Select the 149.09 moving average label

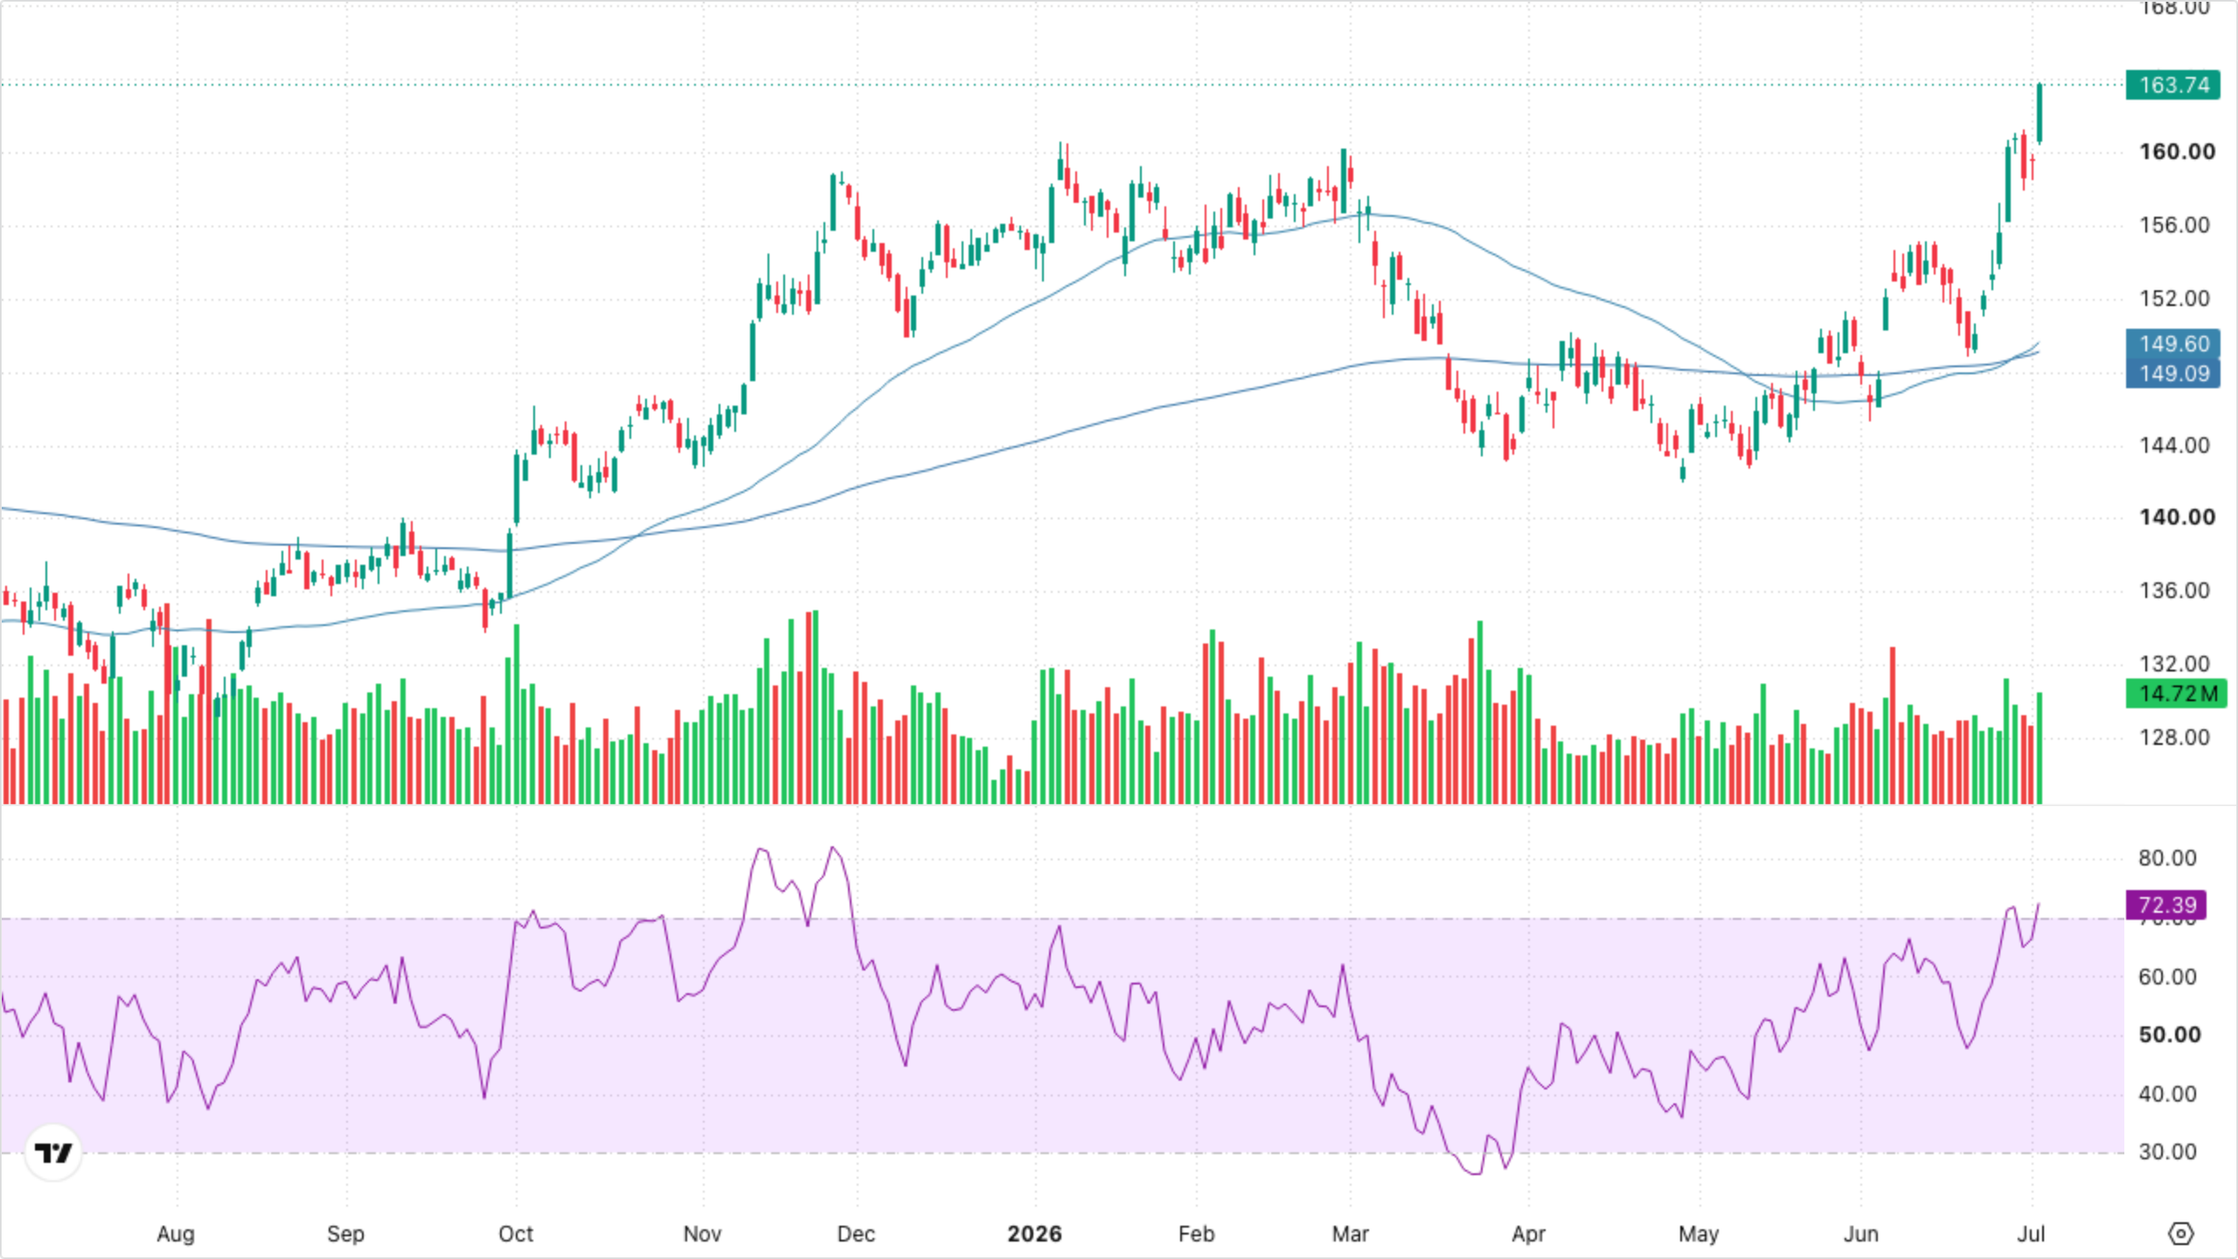click(x=2173, y=373)
